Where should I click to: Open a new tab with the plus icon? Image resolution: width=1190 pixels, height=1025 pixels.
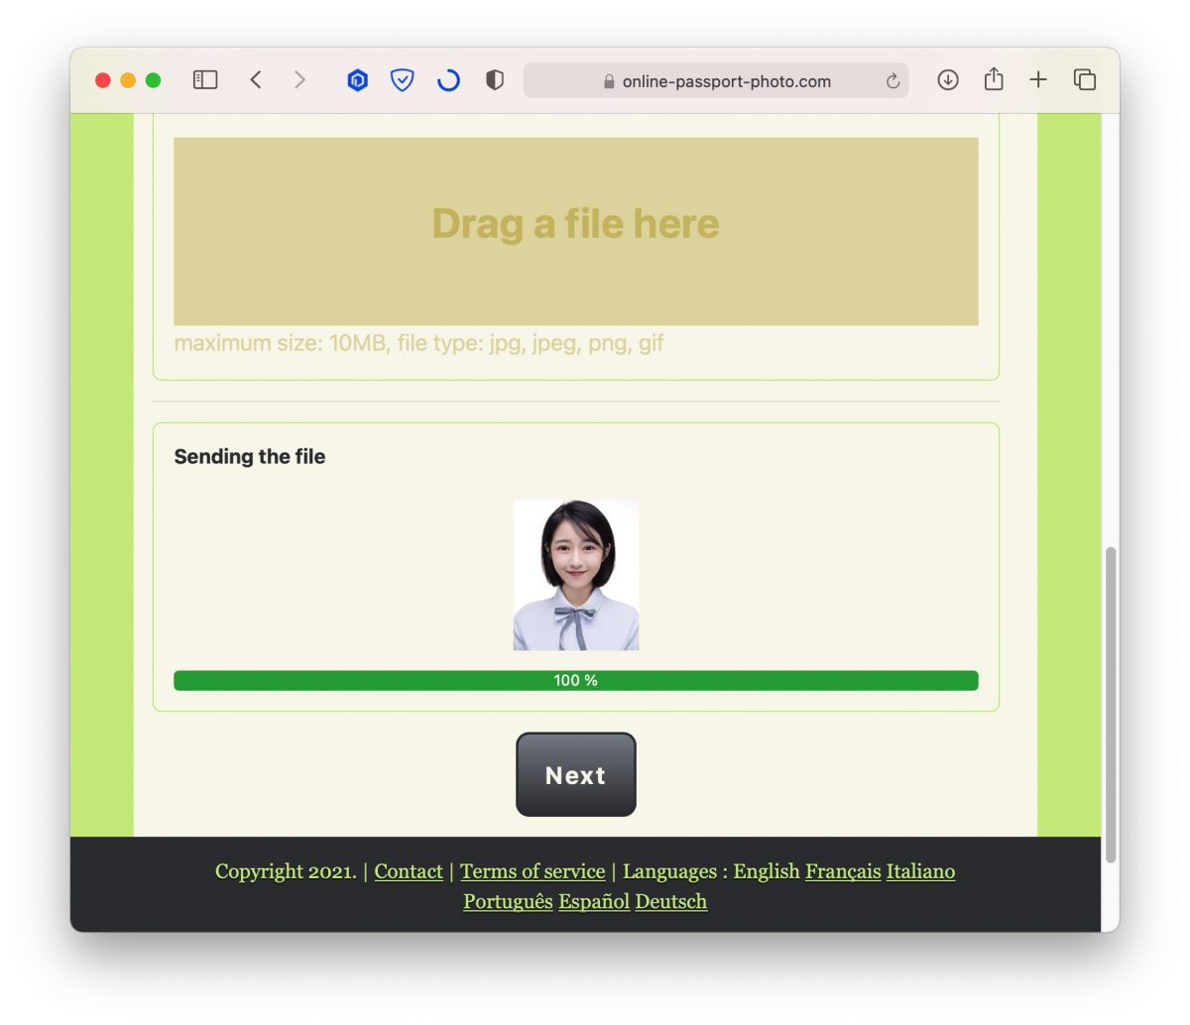pos(1038,80)
